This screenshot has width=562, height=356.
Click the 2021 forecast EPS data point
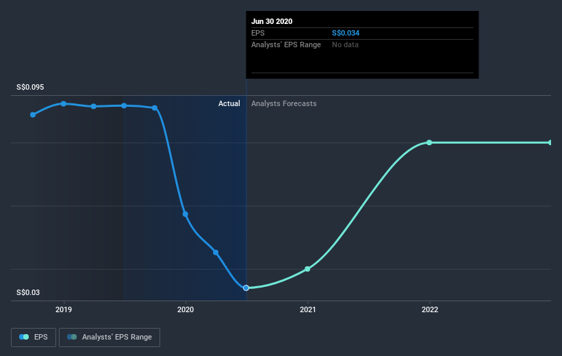point(307,269)
